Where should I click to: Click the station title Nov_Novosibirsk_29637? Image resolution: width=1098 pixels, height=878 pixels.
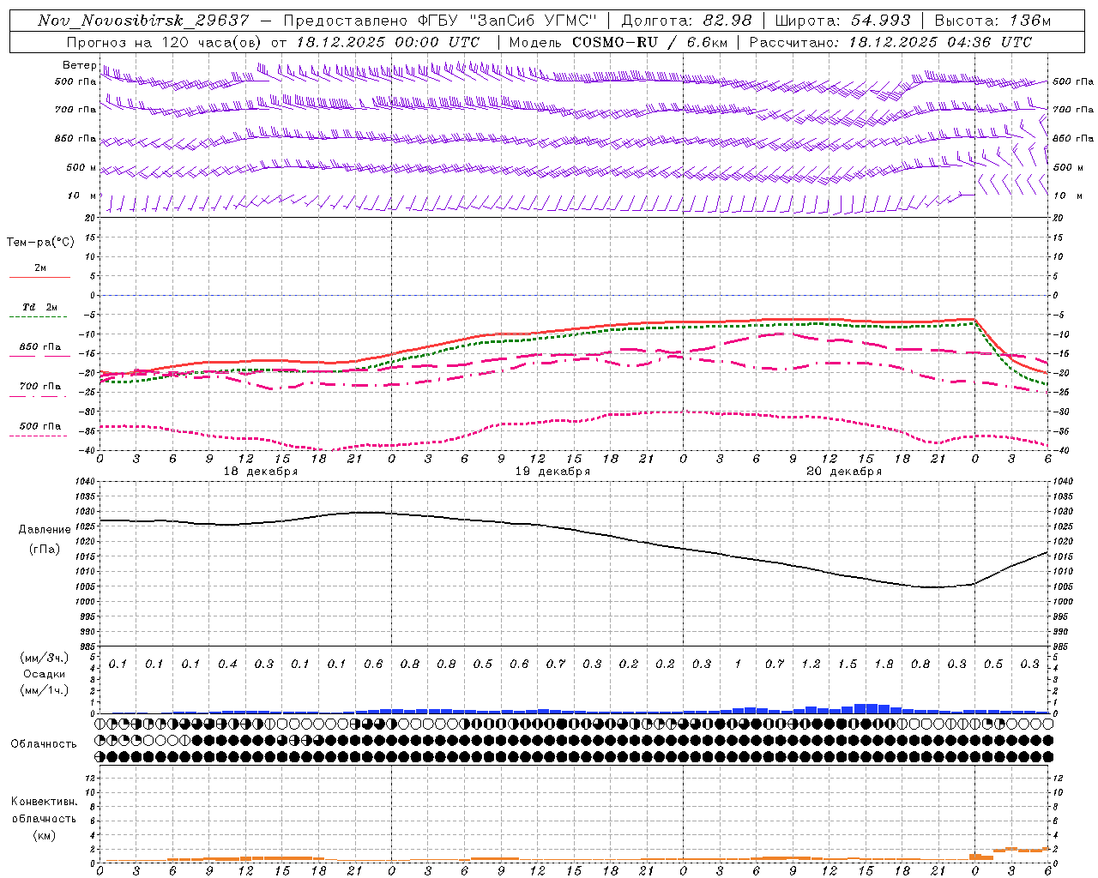[x=143, y=21]
